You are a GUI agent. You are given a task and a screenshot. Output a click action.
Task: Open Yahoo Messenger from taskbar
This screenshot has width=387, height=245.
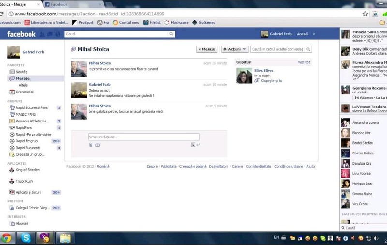click(x=45, y=238)
